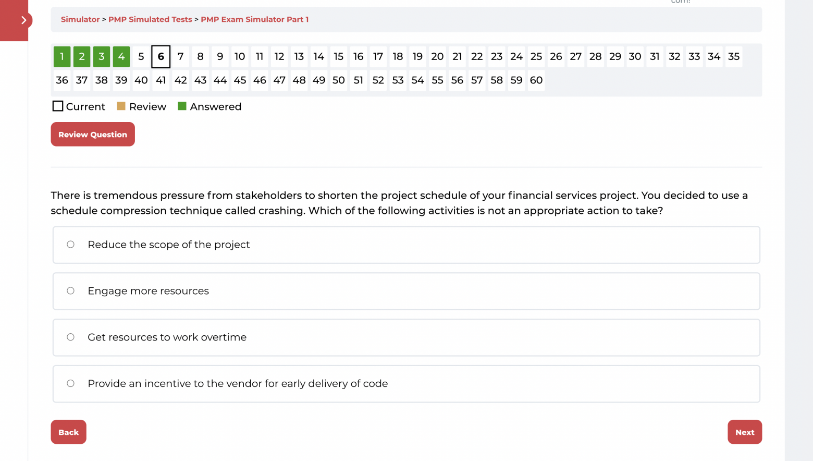Jump to last question 60
This screenshot has width=813, height=461.
click(536, 80)
